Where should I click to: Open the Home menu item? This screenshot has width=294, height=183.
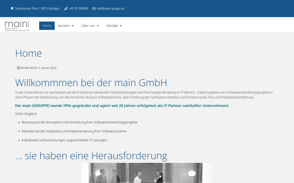point(47,25)
